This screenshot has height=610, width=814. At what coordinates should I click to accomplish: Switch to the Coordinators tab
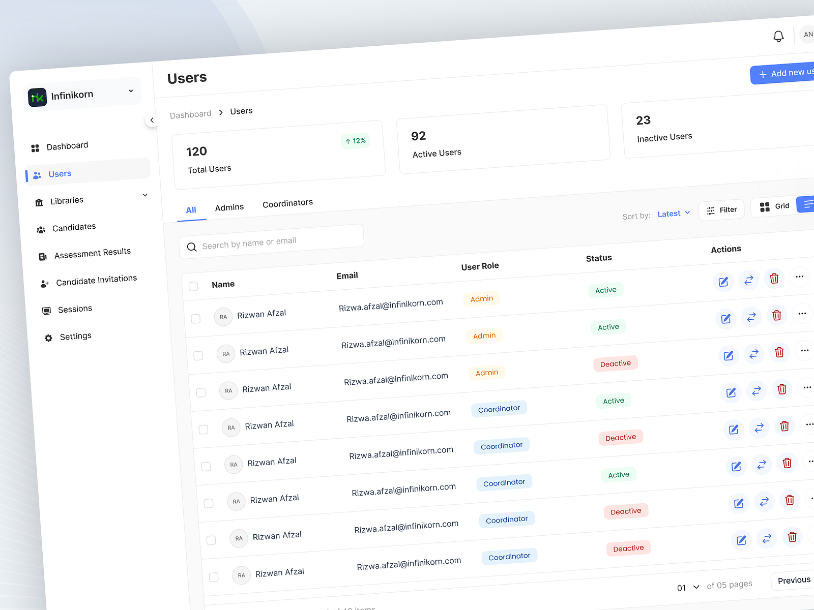287,203
